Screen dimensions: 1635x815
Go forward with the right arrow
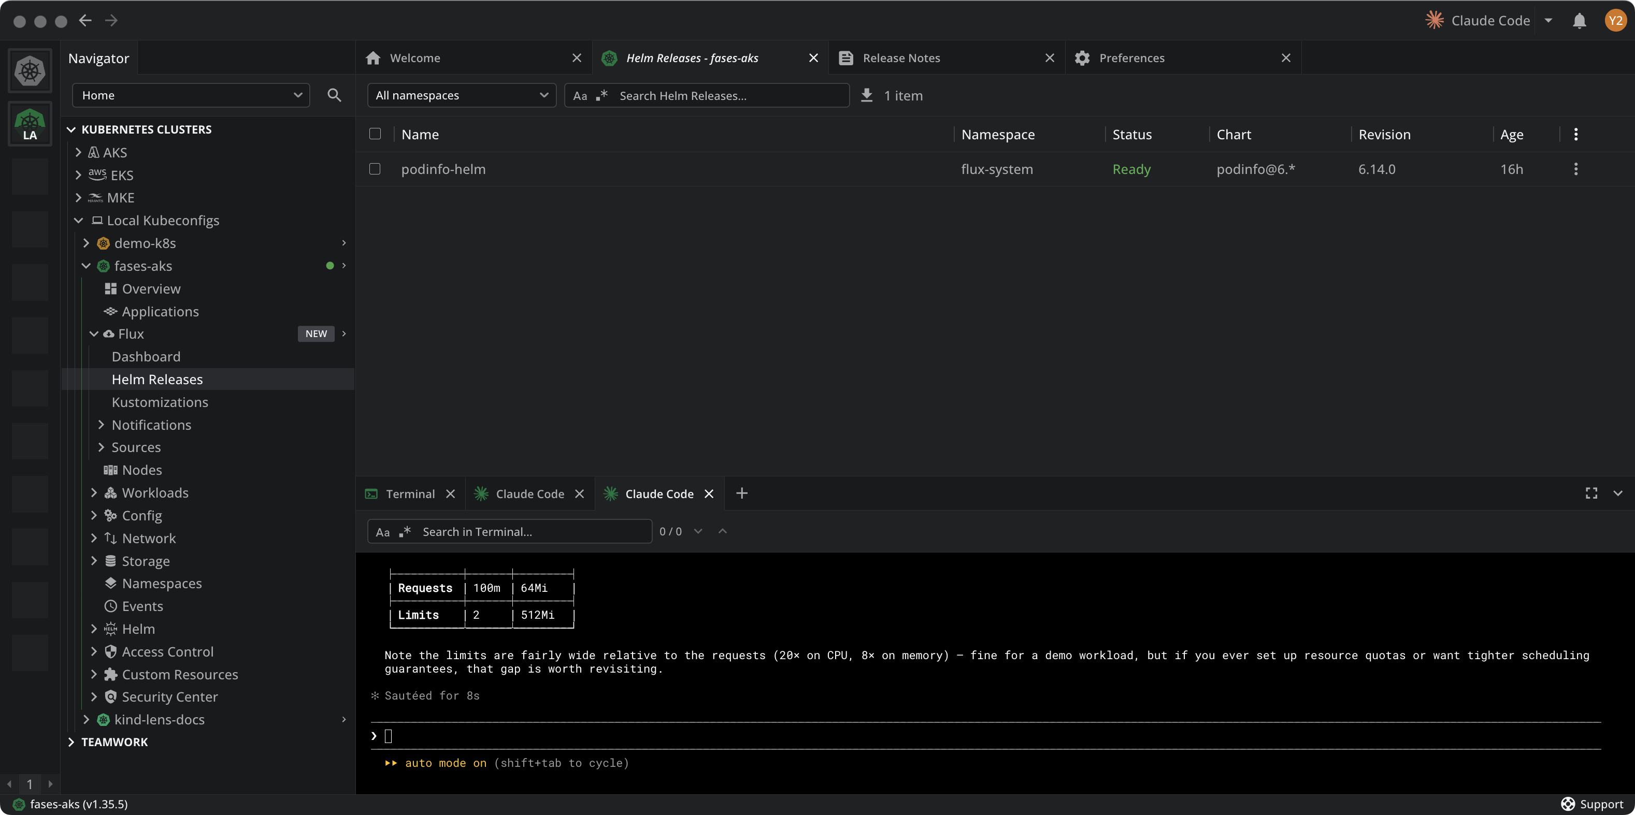(111, 20)
